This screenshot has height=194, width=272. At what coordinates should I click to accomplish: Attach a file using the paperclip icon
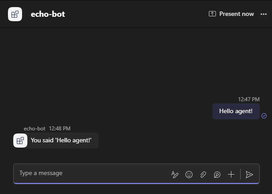[x=203, y=175]
